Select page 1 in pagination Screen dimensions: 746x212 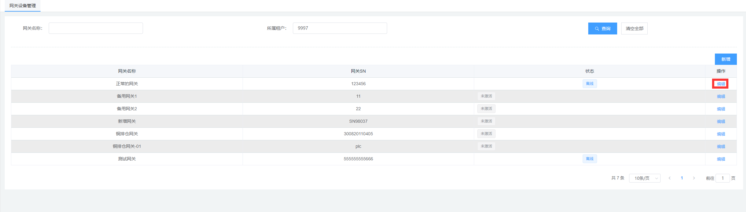coord(682,178)
